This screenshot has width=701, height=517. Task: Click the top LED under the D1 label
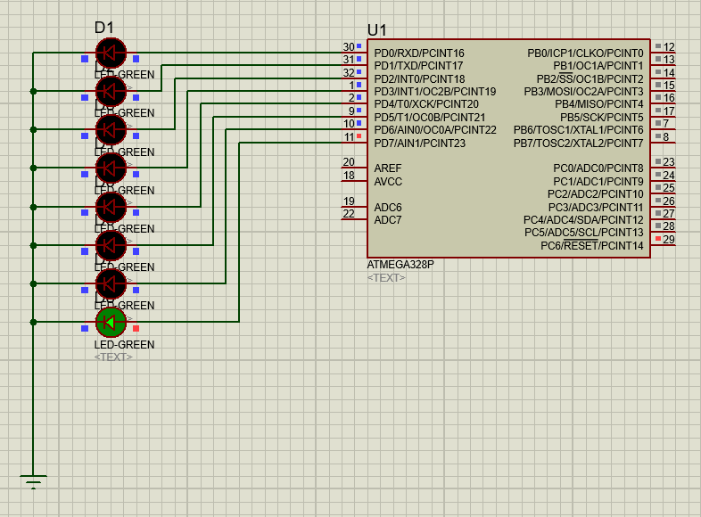click(111, 53)
